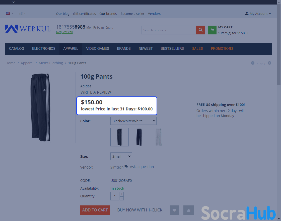The image size is (281, 221).
Task: Click the Ask a question chat icon
Action: [126, 167]
